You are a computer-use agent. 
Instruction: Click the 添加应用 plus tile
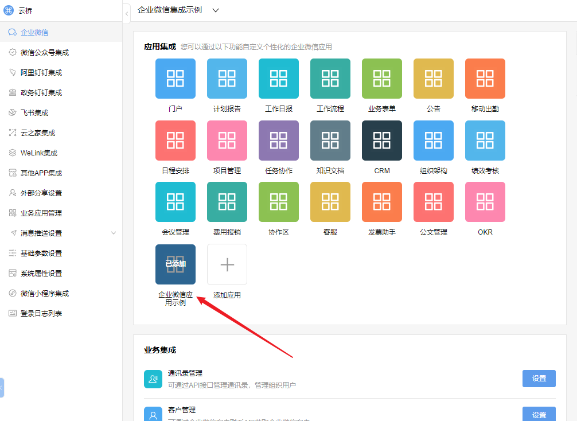tap(227, 264)
